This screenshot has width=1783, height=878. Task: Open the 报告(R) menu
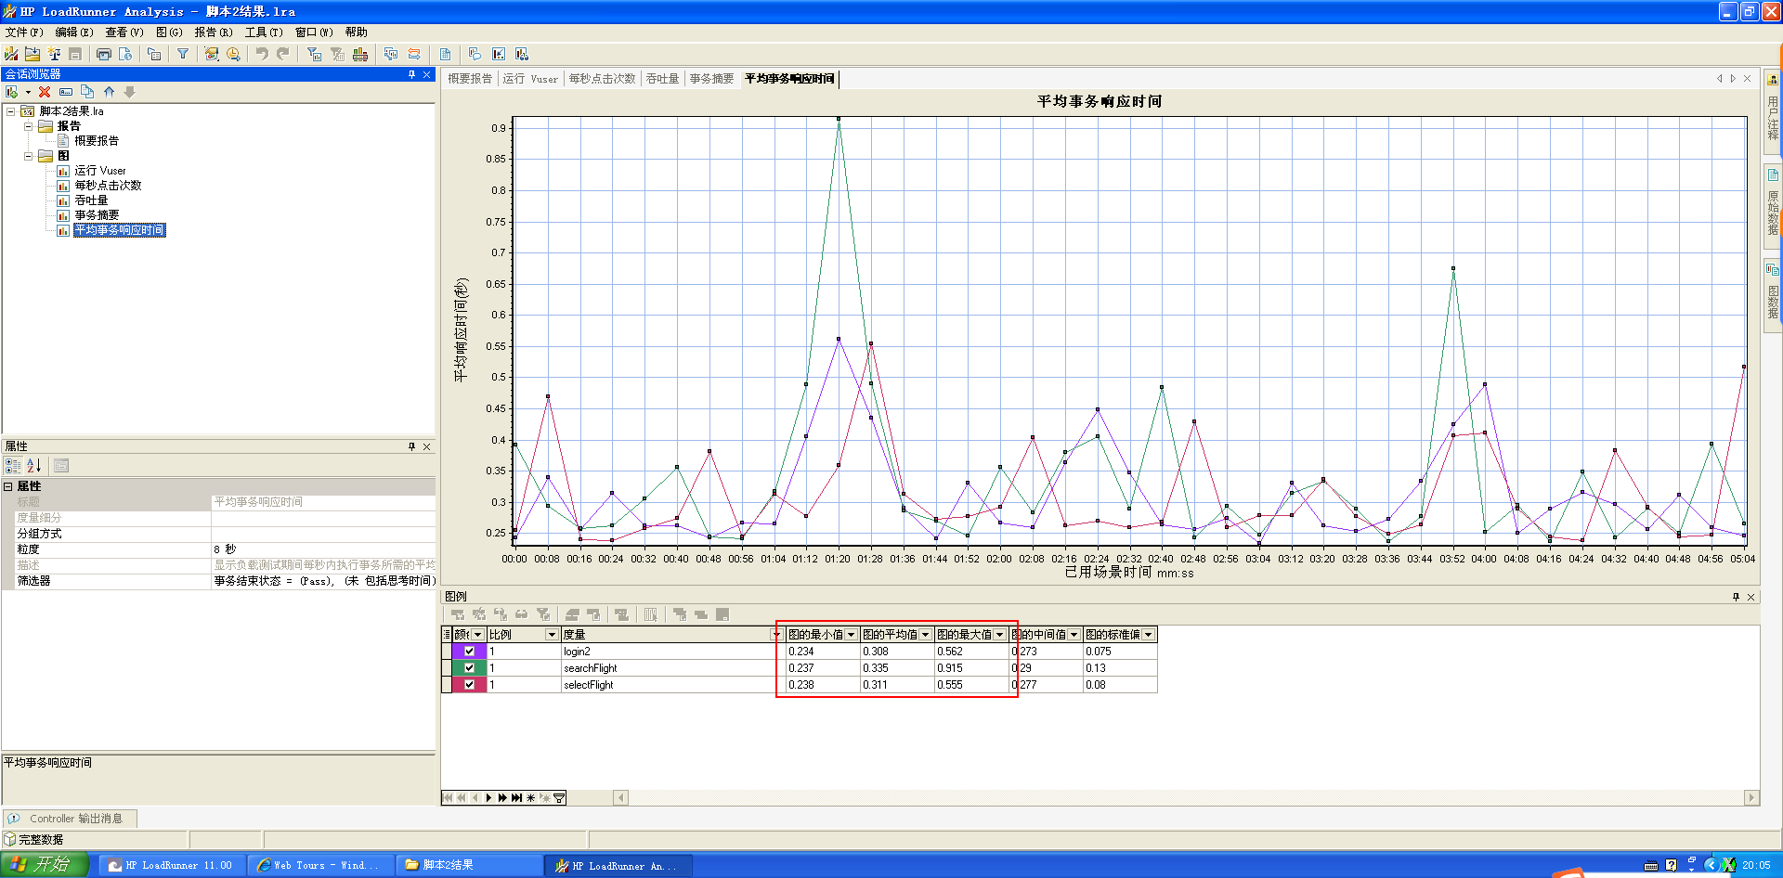click(x=213, y=32)
